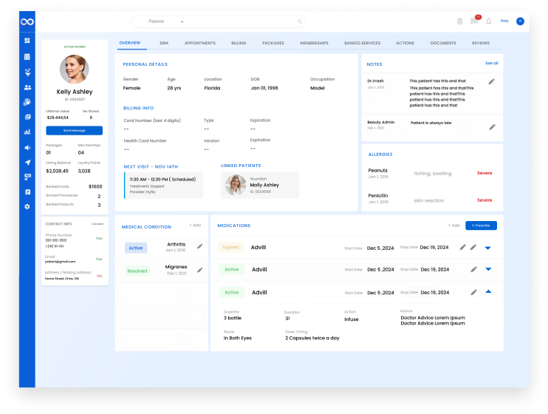Click the Banked Funds value $1600

(x=95, y=186)
